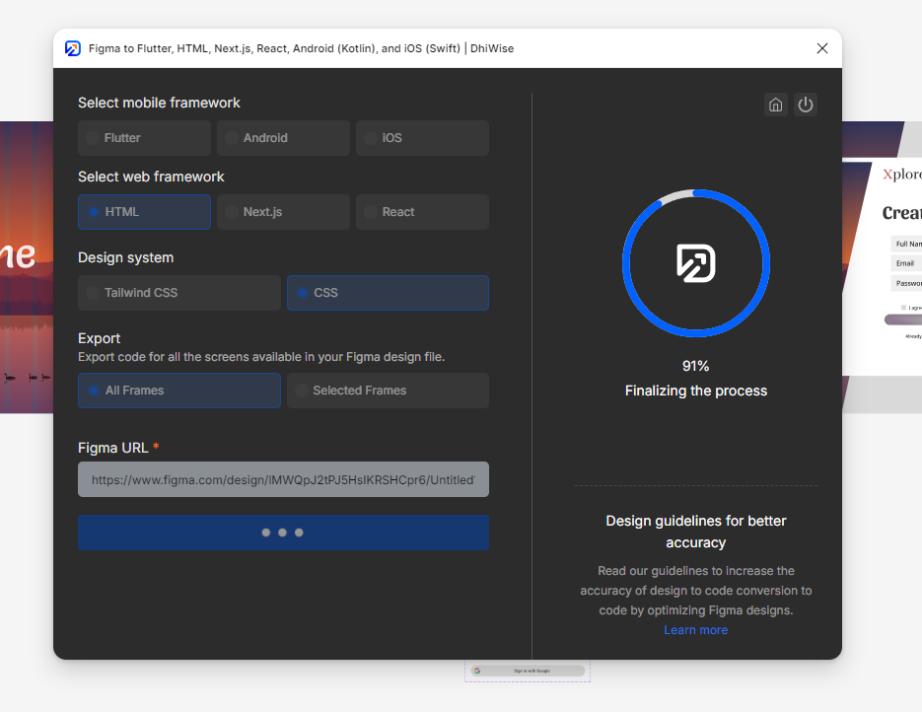This screenshot has height=712, width=922.
Task: Choose React web framework
Action: click(x=422, y=212)
